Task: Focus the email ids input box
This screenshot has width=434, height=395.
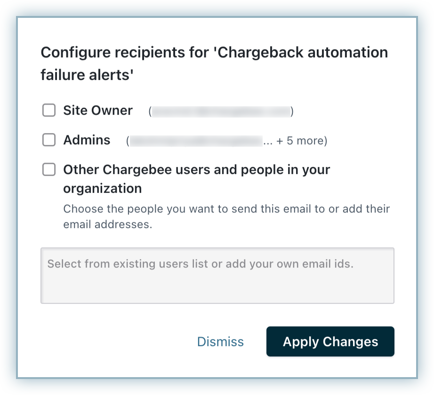Action: 217,276
